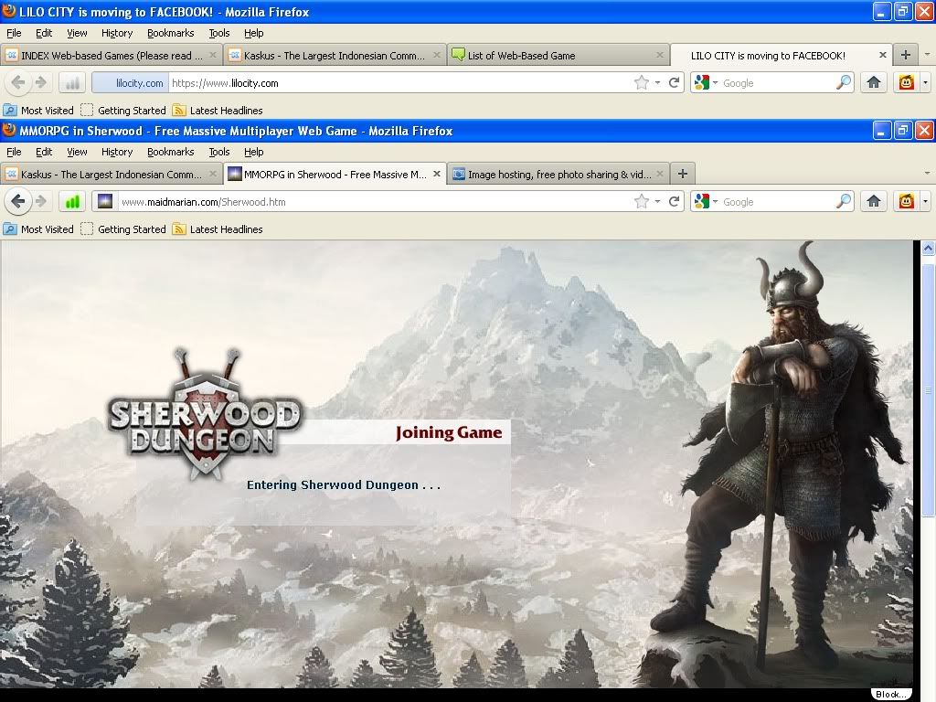Go Home in the LILO CITY window

874,83
